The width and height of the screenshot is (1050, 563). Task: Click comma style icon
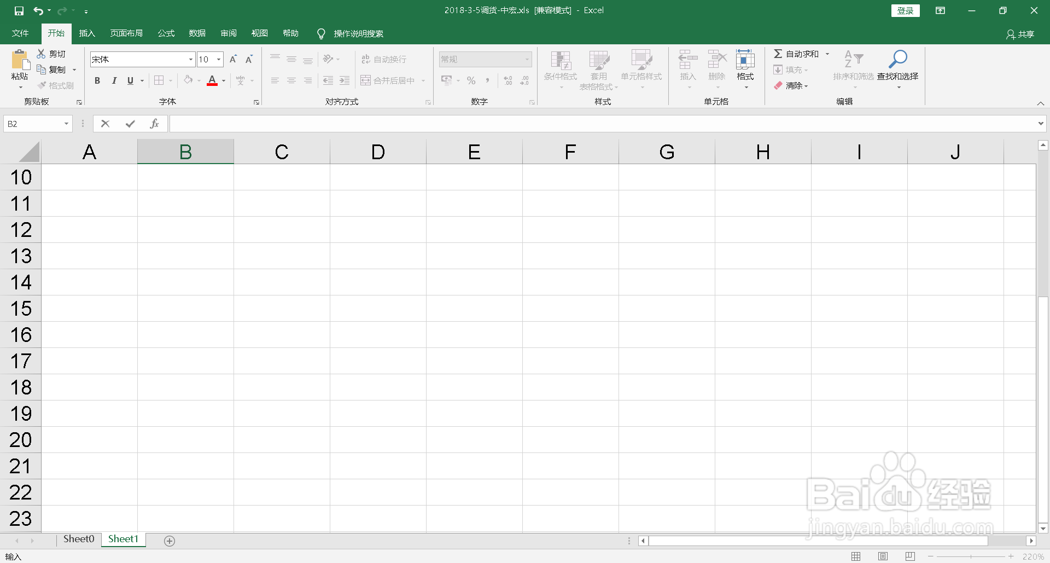coord(487,80)
